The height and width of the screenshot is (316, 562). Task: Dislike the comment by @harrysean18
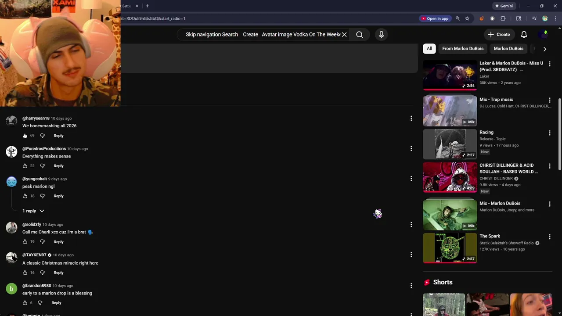tap(42, 136)
